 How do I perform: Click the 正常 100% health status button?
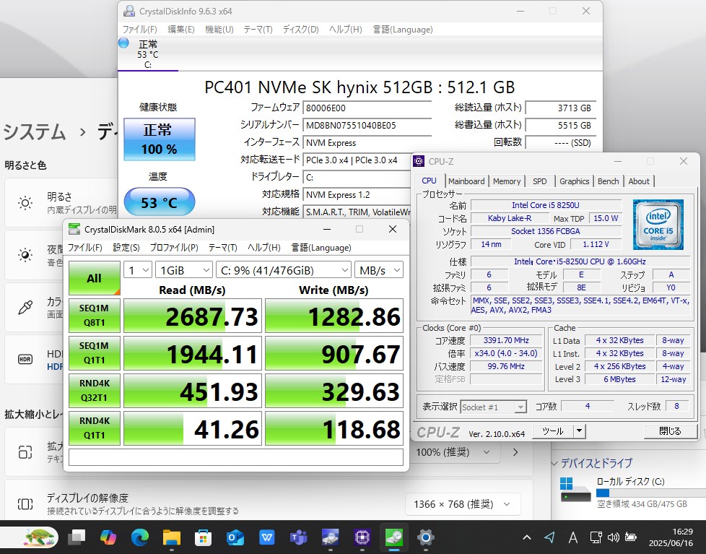click(x=160, y=139)
